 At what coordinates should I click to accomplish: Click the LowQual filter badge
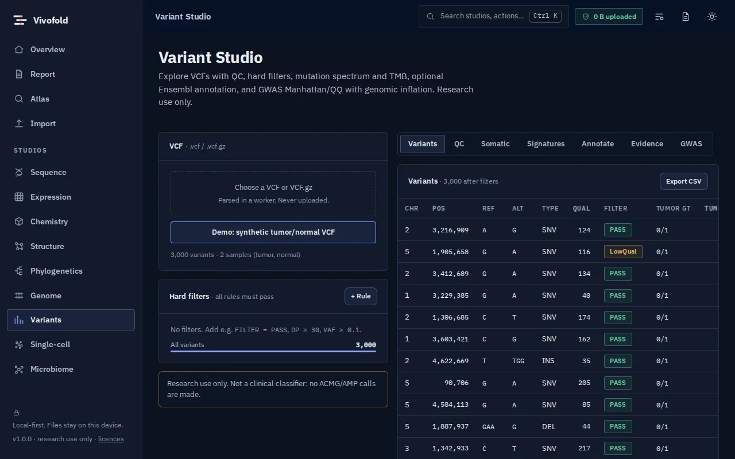point(623,251)
